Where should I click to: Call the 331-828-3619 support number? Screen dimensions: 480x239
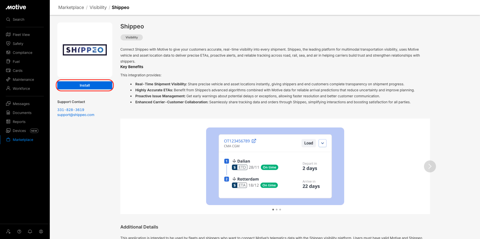point(71,110)
